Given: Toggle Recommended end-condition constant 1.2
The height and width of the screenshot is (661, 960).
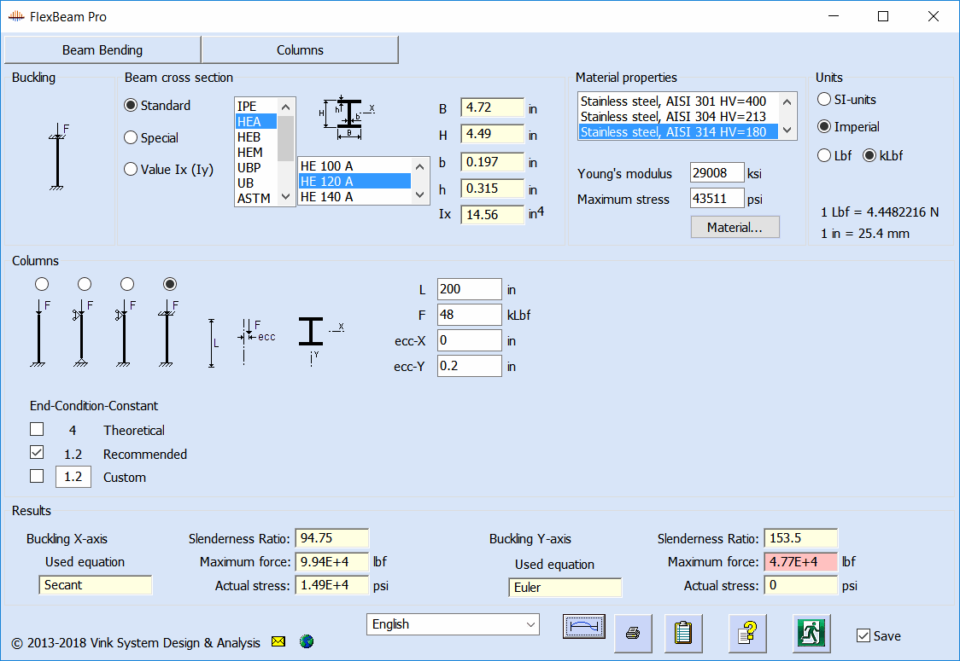Looking at the screenshot, I should point(37,453).
